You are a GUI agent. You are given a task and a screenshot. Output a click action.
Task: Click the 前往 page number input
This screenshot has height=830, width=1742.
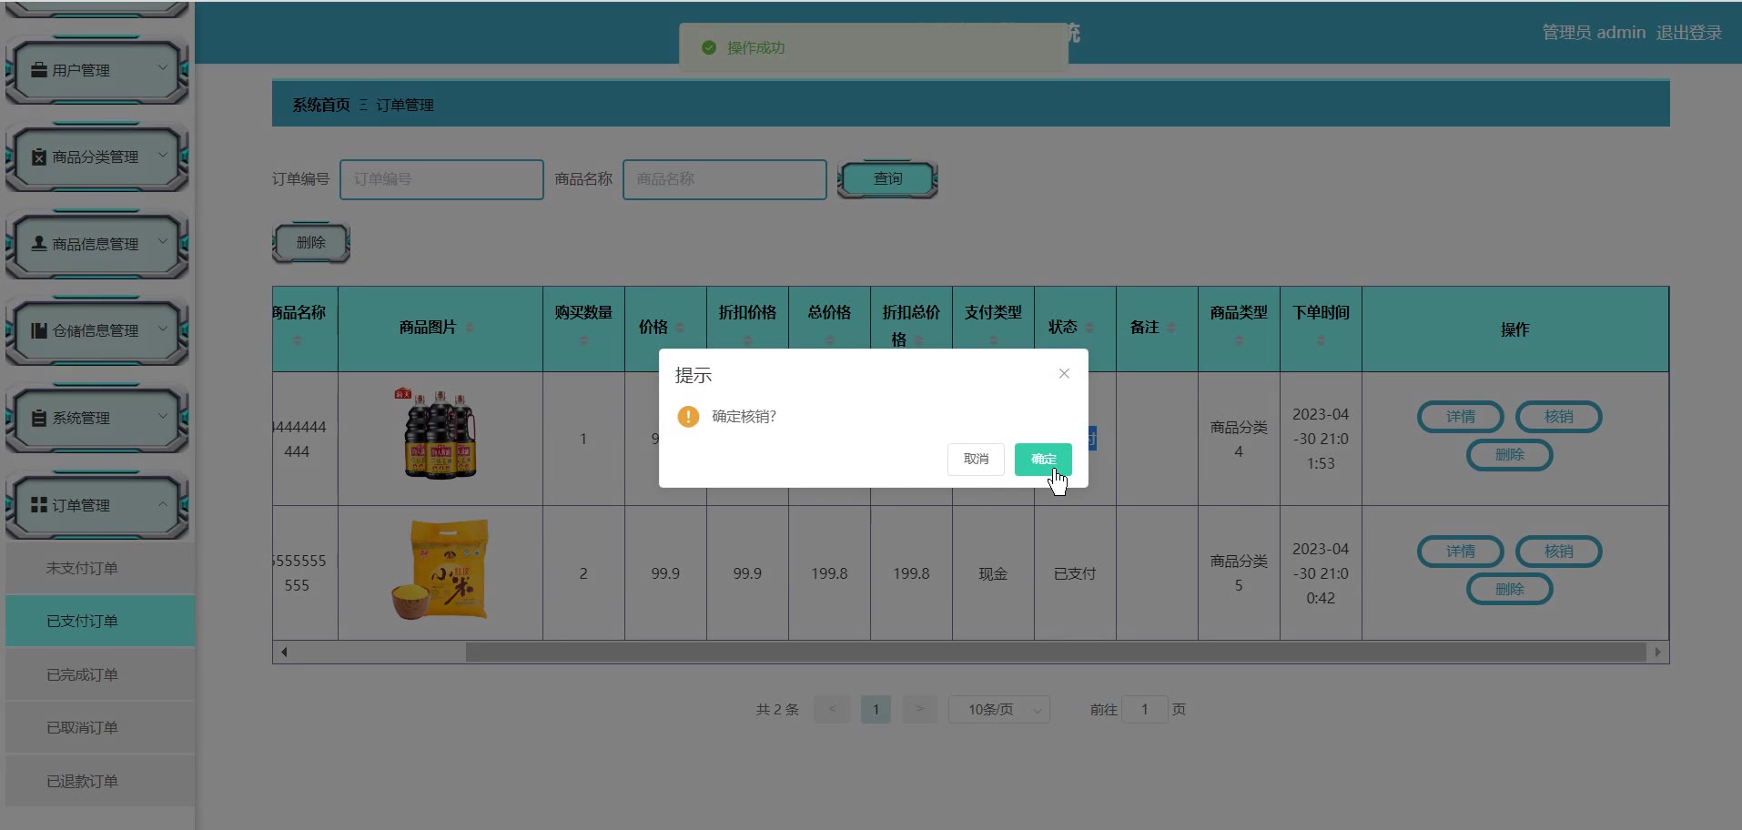click(1145, 709)
